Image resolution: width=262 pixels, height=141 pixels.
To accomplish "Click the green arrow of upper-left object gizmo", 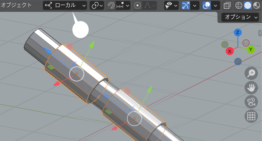I will [x=92, y=44].
